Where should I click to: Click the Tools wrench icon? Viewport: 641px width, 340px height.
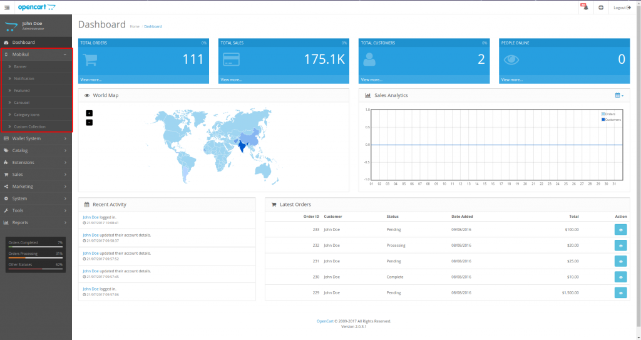pyautogui.click(x=6, y=210)
